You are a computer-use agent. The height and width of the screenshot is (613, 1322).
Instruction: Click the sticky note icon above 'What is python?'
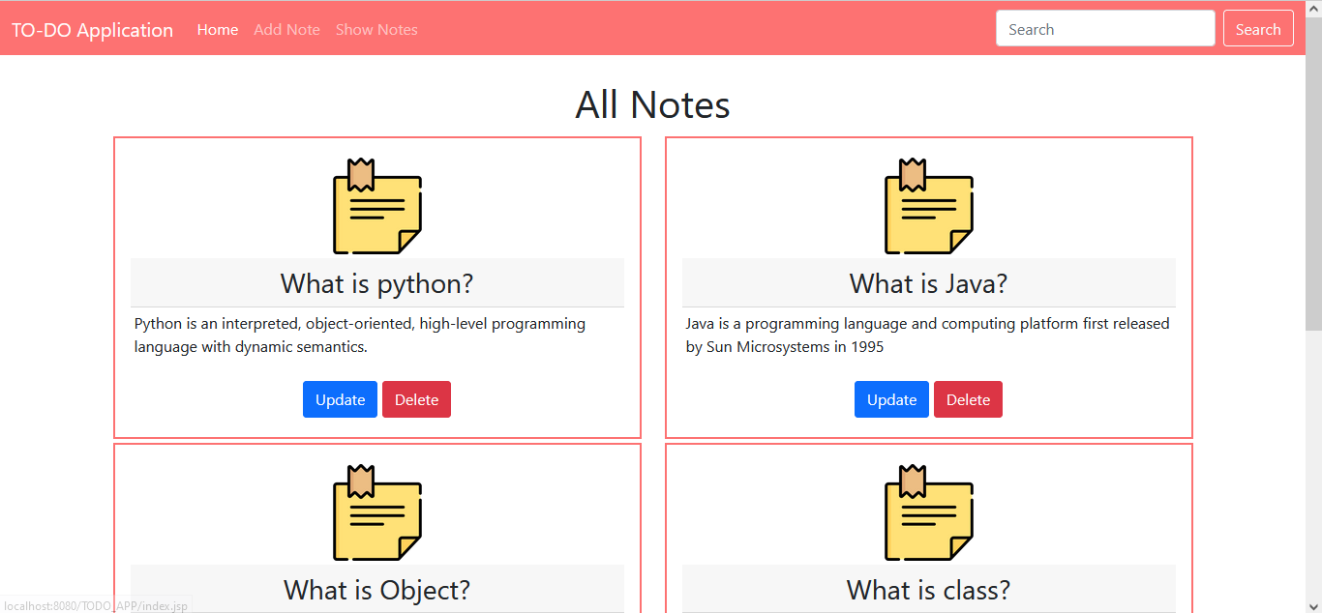[x=377, y=207]
